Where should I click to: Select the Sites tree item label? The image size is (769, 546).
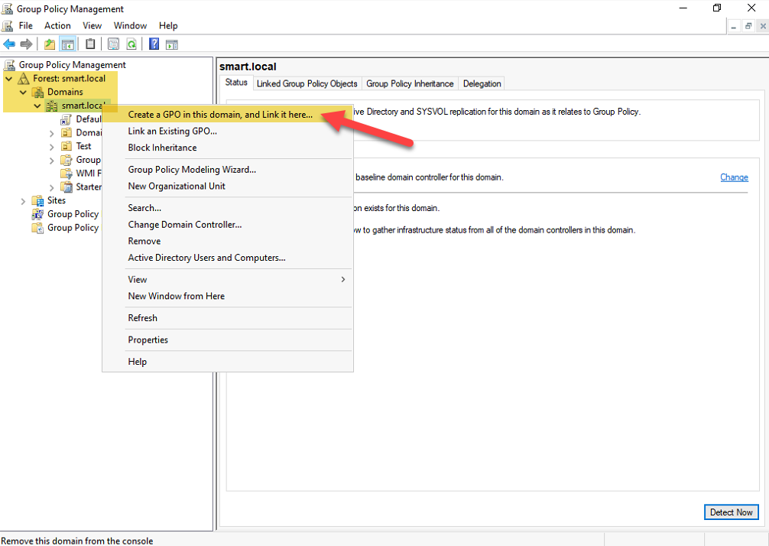(57, 200)
